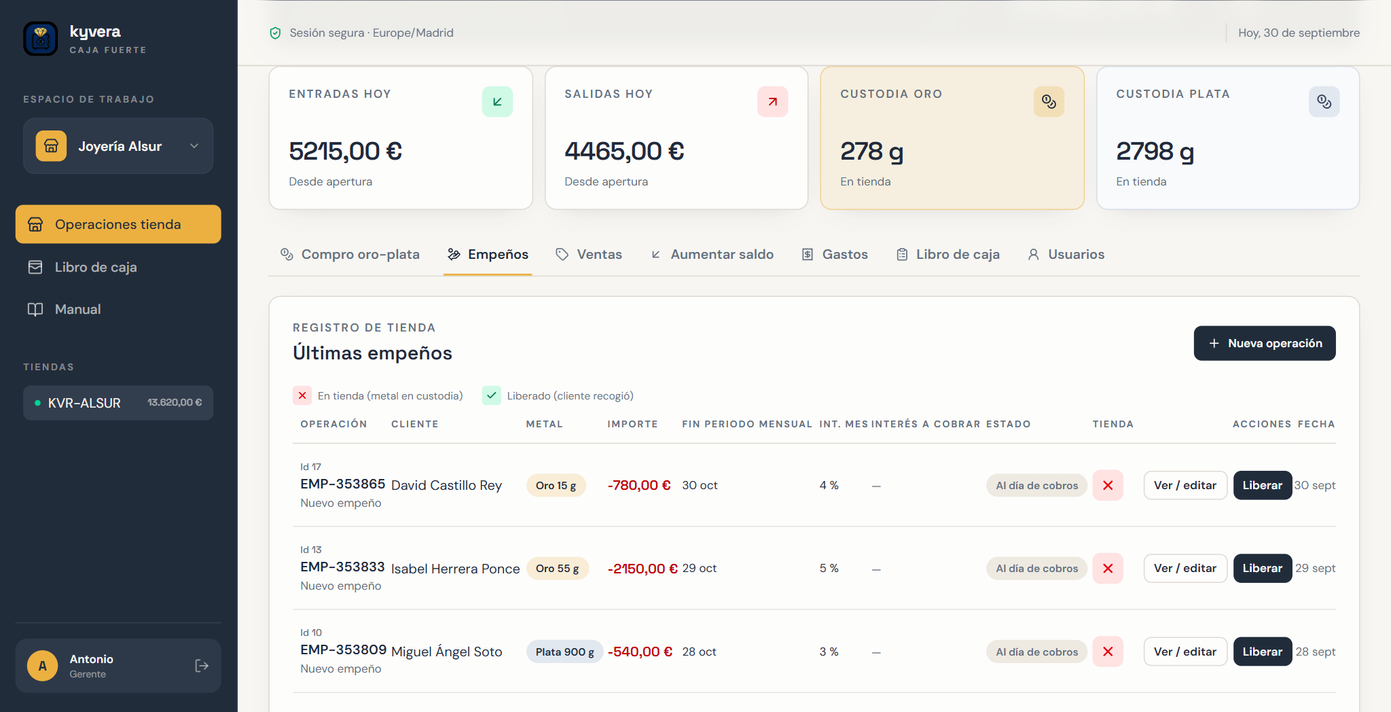This screenshot has height=712, width=1391.
Task: Click the Kyvera safe logo icon
Action: 41,39
